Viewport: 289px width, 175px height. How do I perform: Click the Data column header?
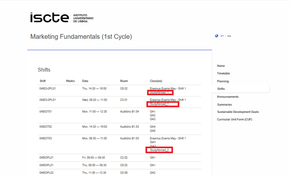[85, 81]
